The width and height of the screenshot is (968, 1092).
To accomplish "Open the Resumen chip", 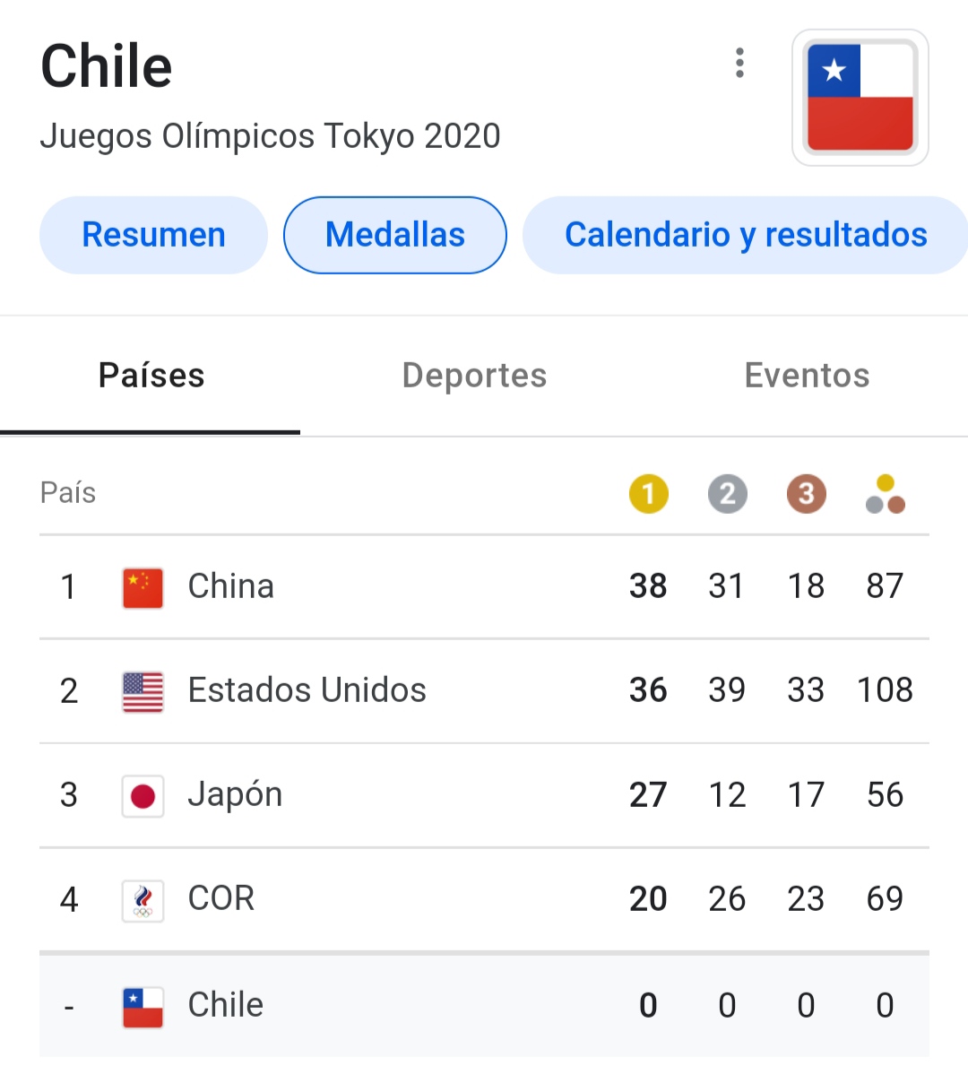I will coord(153,235).
